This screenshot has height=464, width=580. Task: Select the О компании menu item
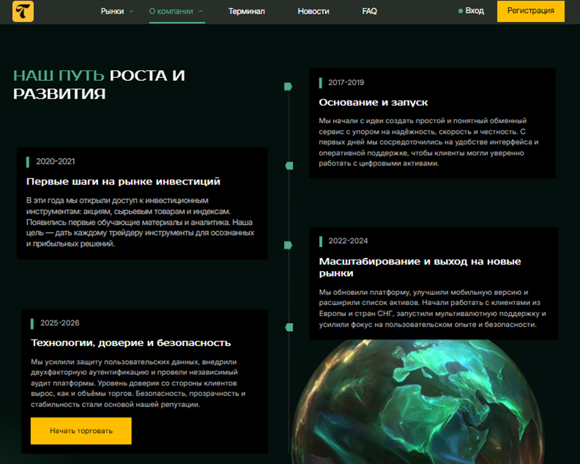tap(171, 11)
